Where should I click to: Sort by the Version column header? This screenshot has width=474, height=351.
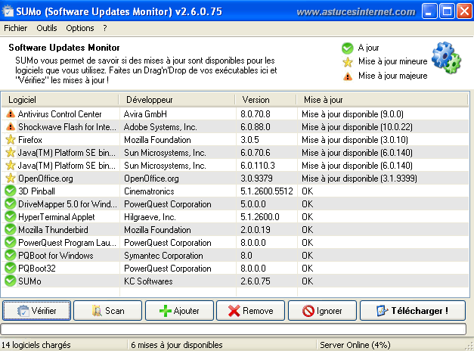tap(265, 100)
